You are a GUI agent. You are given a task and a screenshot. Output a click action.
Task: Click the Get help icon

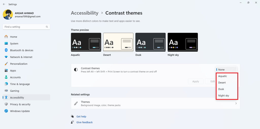72,116
